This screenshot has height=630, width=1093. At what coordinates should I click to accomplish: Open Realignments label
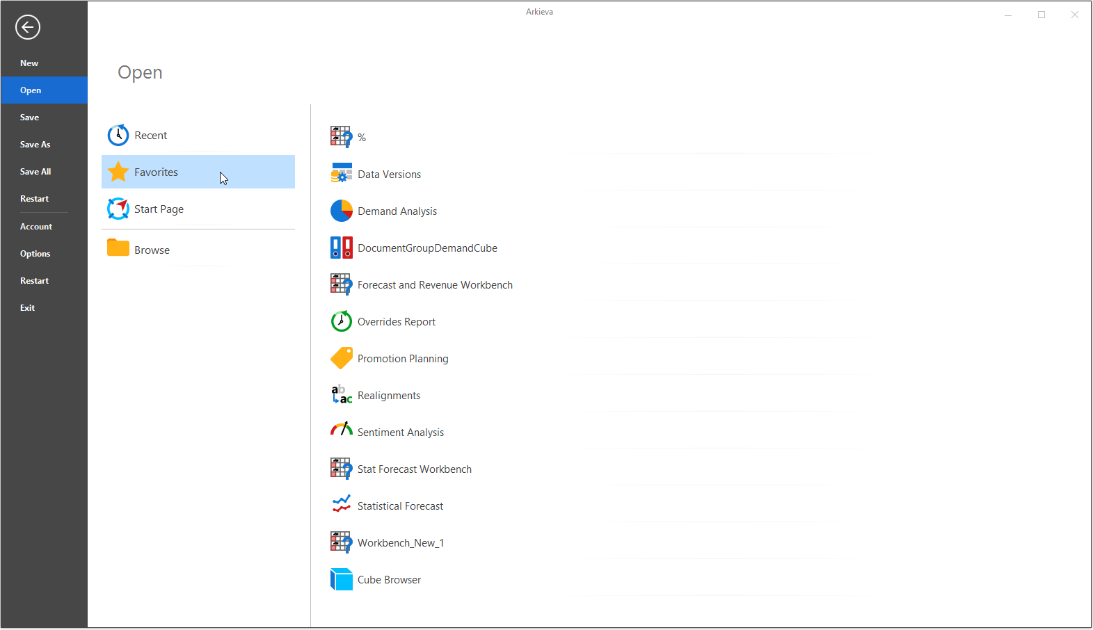click(389, 396)
